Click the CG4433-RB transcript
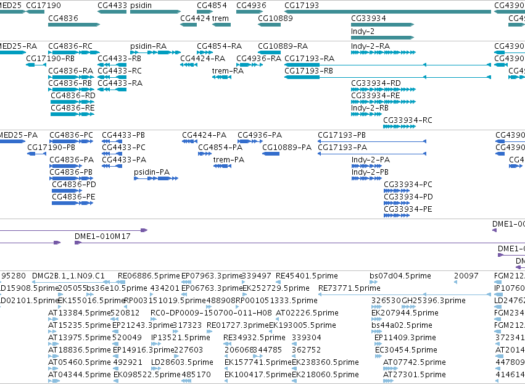The image size is (525, 384). pos(112,65)
